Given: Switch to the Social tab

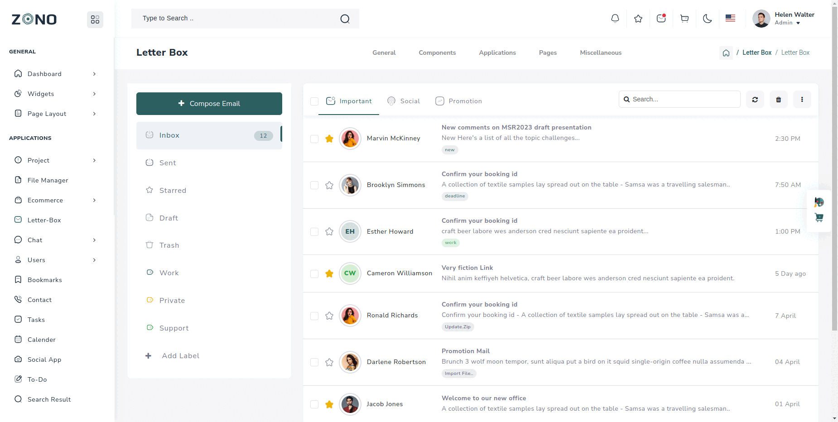Looking at the screenshot, I should [404, 101].
